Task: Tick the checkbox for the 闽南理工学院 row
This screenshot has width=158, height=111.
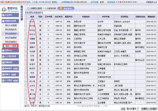Action: point(26,51)
